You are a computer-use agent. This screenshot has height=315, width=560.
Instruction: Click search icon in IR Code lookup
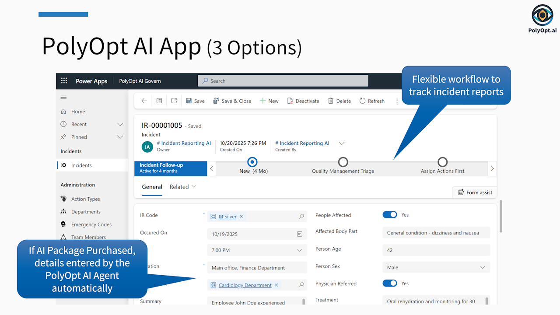(x=301, y=217)
